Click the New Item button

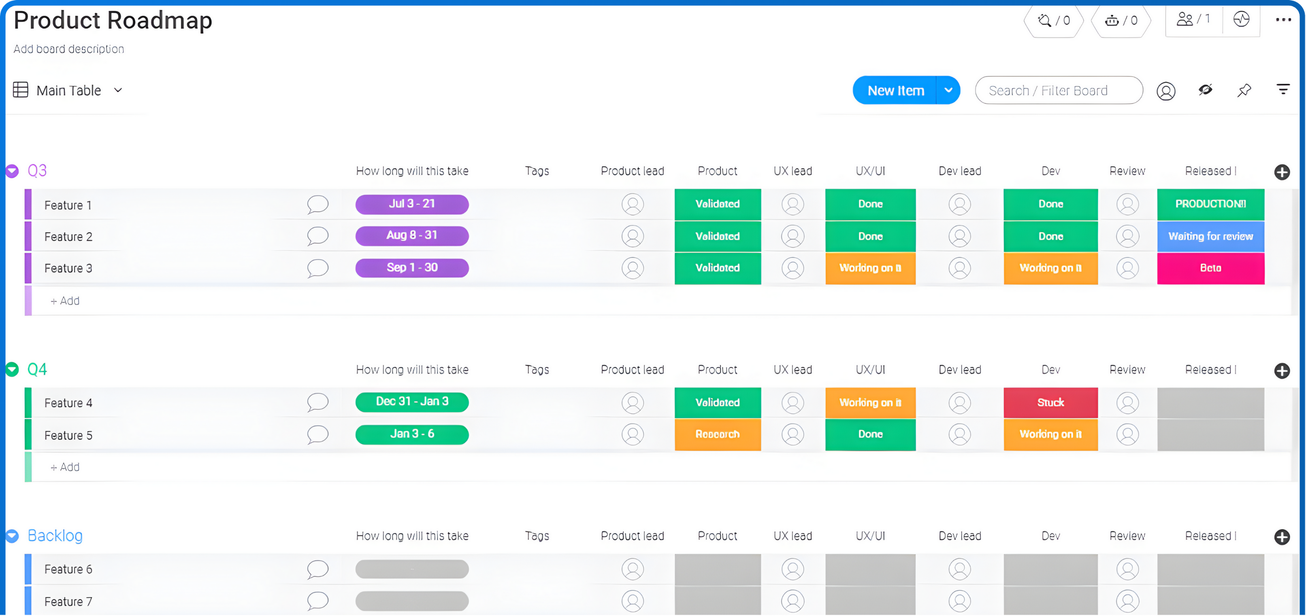pos(895,90)
